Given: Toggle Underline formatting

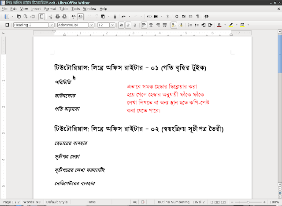Looking at the screenshot, I should point(135,25).
